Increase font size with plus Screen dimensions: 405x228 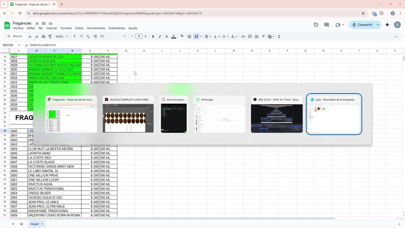coord(146,36)
